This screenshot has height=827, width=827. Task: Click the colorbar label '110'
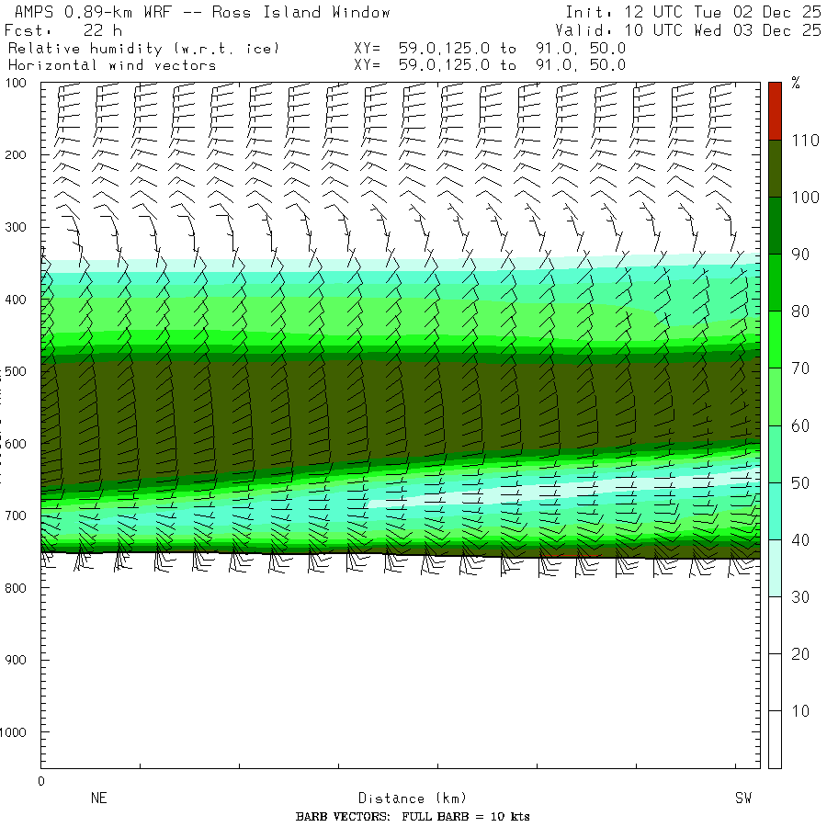pyautogui.click(x=805, y=141)
